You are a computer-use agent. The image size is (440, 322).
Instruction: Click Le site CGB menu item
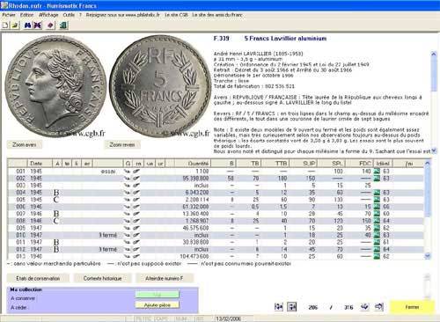(176, 15)
